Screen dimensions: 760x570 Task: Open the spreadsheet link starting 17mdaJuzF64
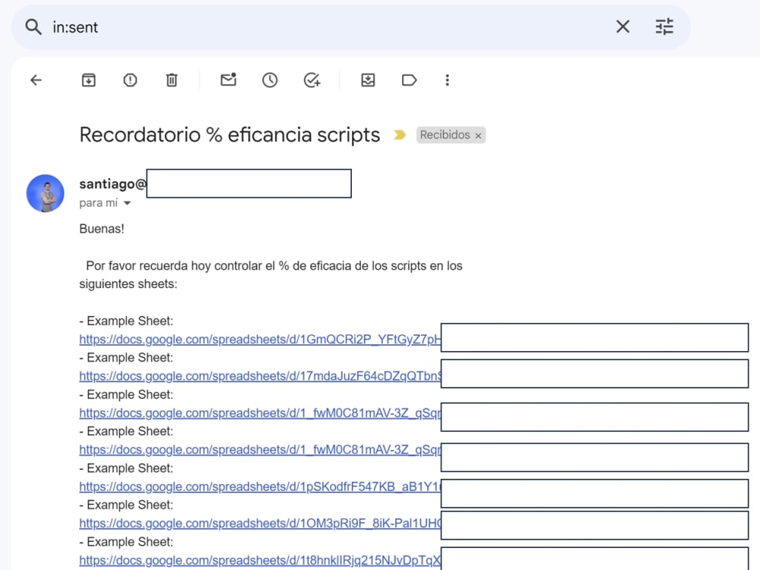pos(260,376)
